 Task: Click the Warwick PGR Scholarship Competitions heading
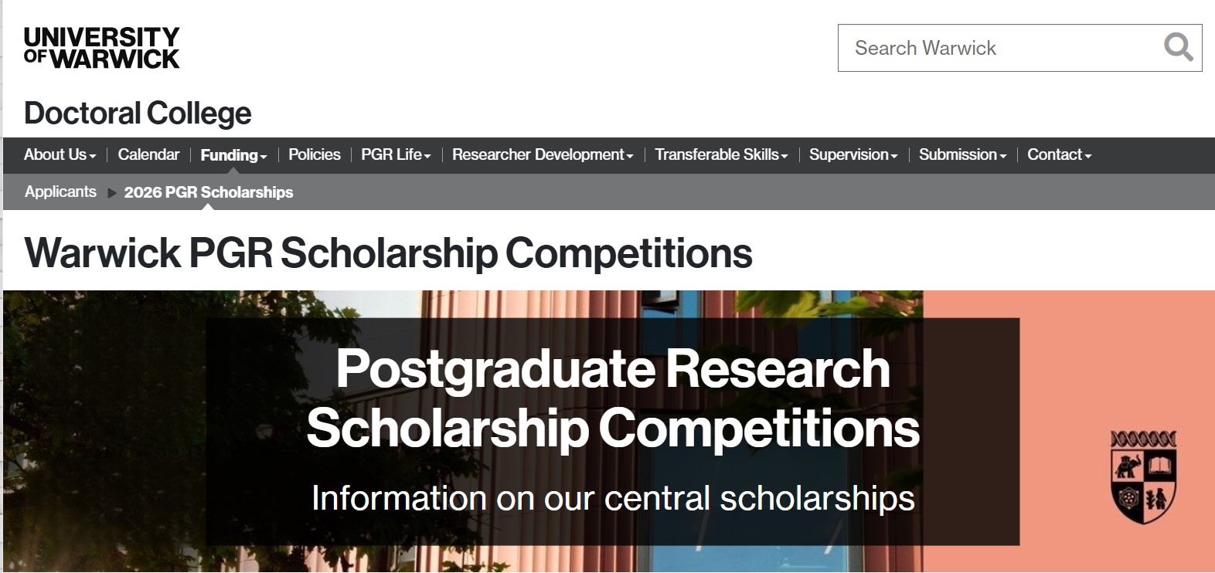(x=388, y=253)
